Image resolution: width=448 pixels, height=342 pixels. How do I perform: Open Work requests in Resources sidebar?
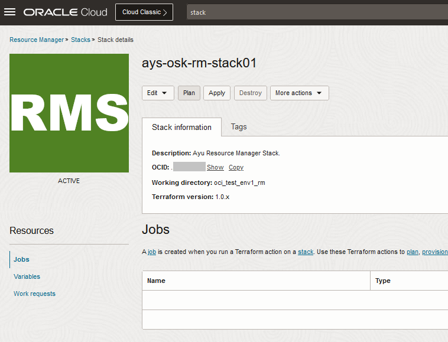34,294
